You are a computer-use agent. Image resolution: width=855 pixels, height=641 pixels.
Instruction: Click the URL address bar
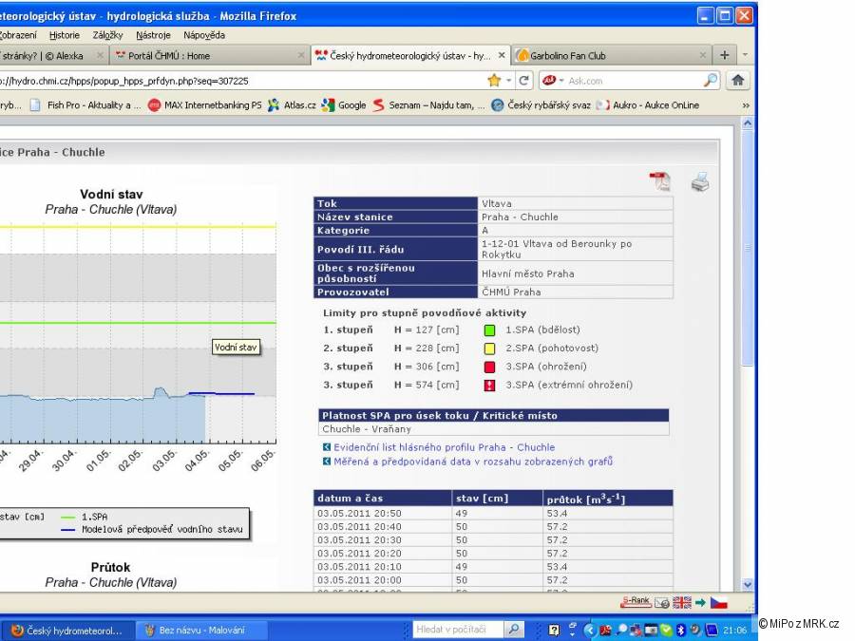click(x=240, y=81)
